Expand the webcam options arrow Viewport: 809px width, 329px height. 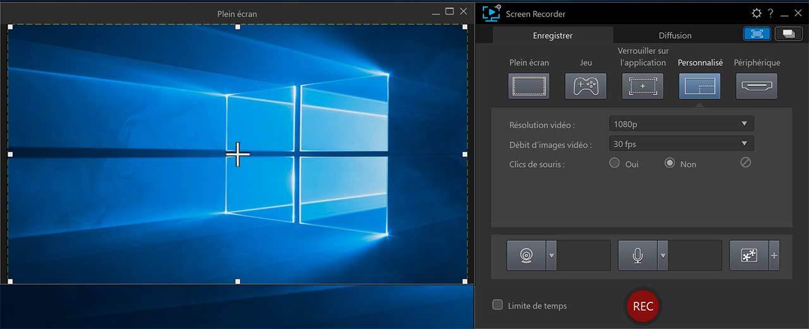coord(551,255)
